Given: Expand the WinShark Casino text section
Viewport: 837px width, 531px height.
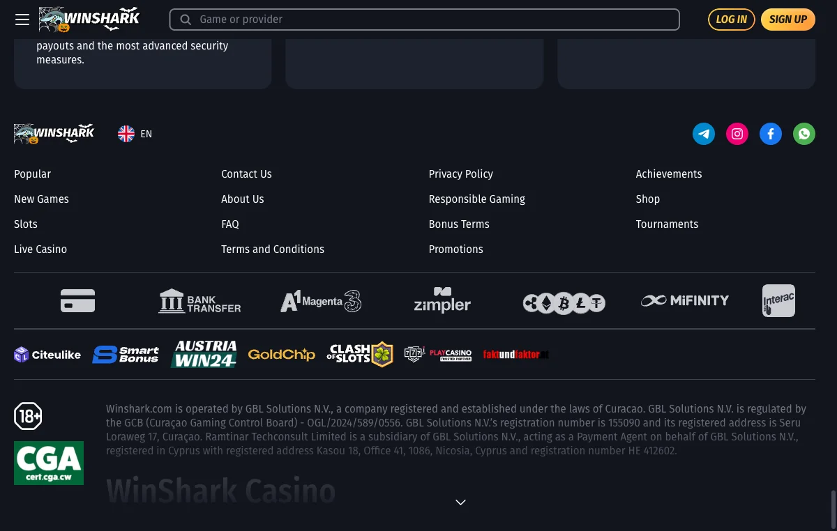Looking at the screenshot, I should pos(460,502).
